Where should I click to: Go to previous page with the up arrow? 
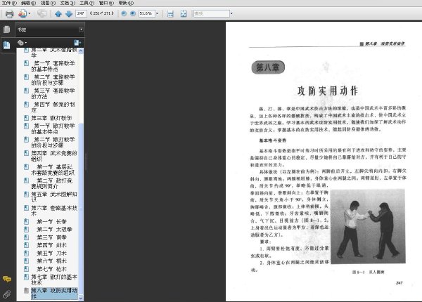tap(58, 14)
